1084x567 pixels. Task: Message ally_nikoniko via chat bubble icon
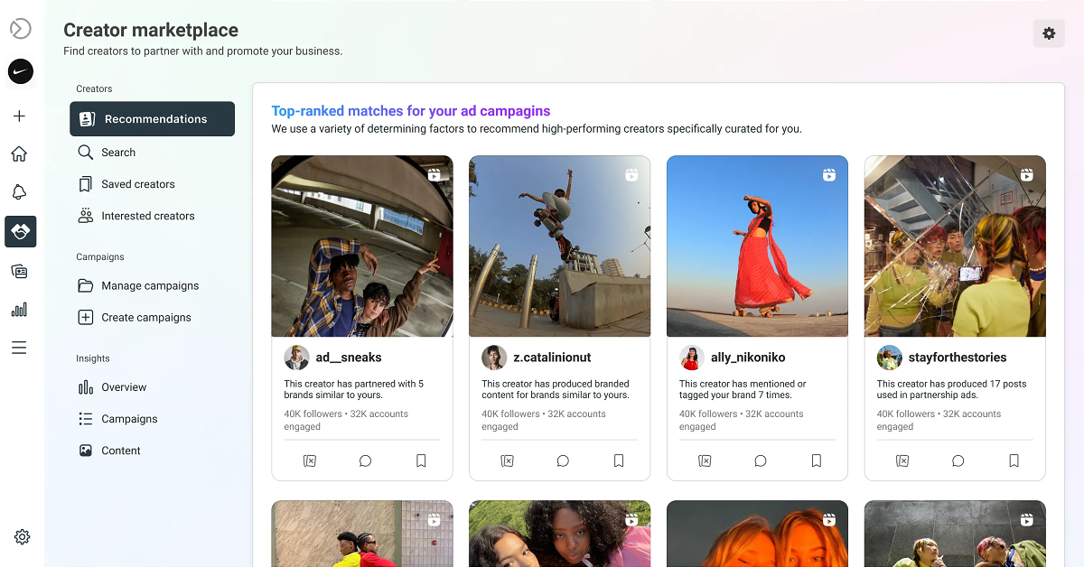[x=761, y=460]
